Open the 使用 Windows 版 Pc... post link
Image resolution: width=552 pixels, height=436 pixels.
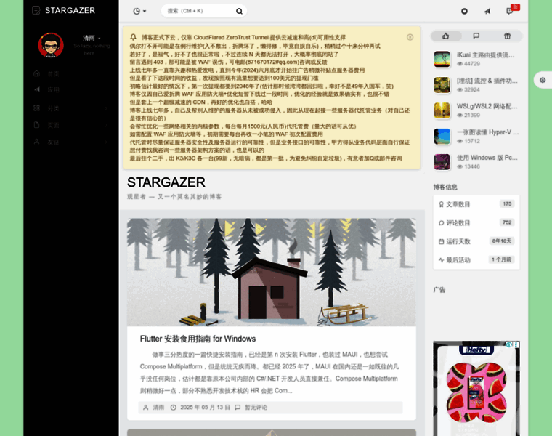[487, 158]
